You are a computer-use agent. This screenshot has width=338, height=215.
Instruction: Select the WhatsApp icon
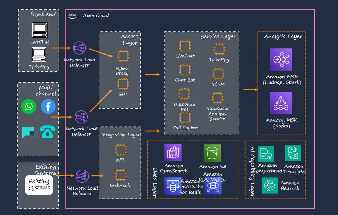click(x=29, y=107)
